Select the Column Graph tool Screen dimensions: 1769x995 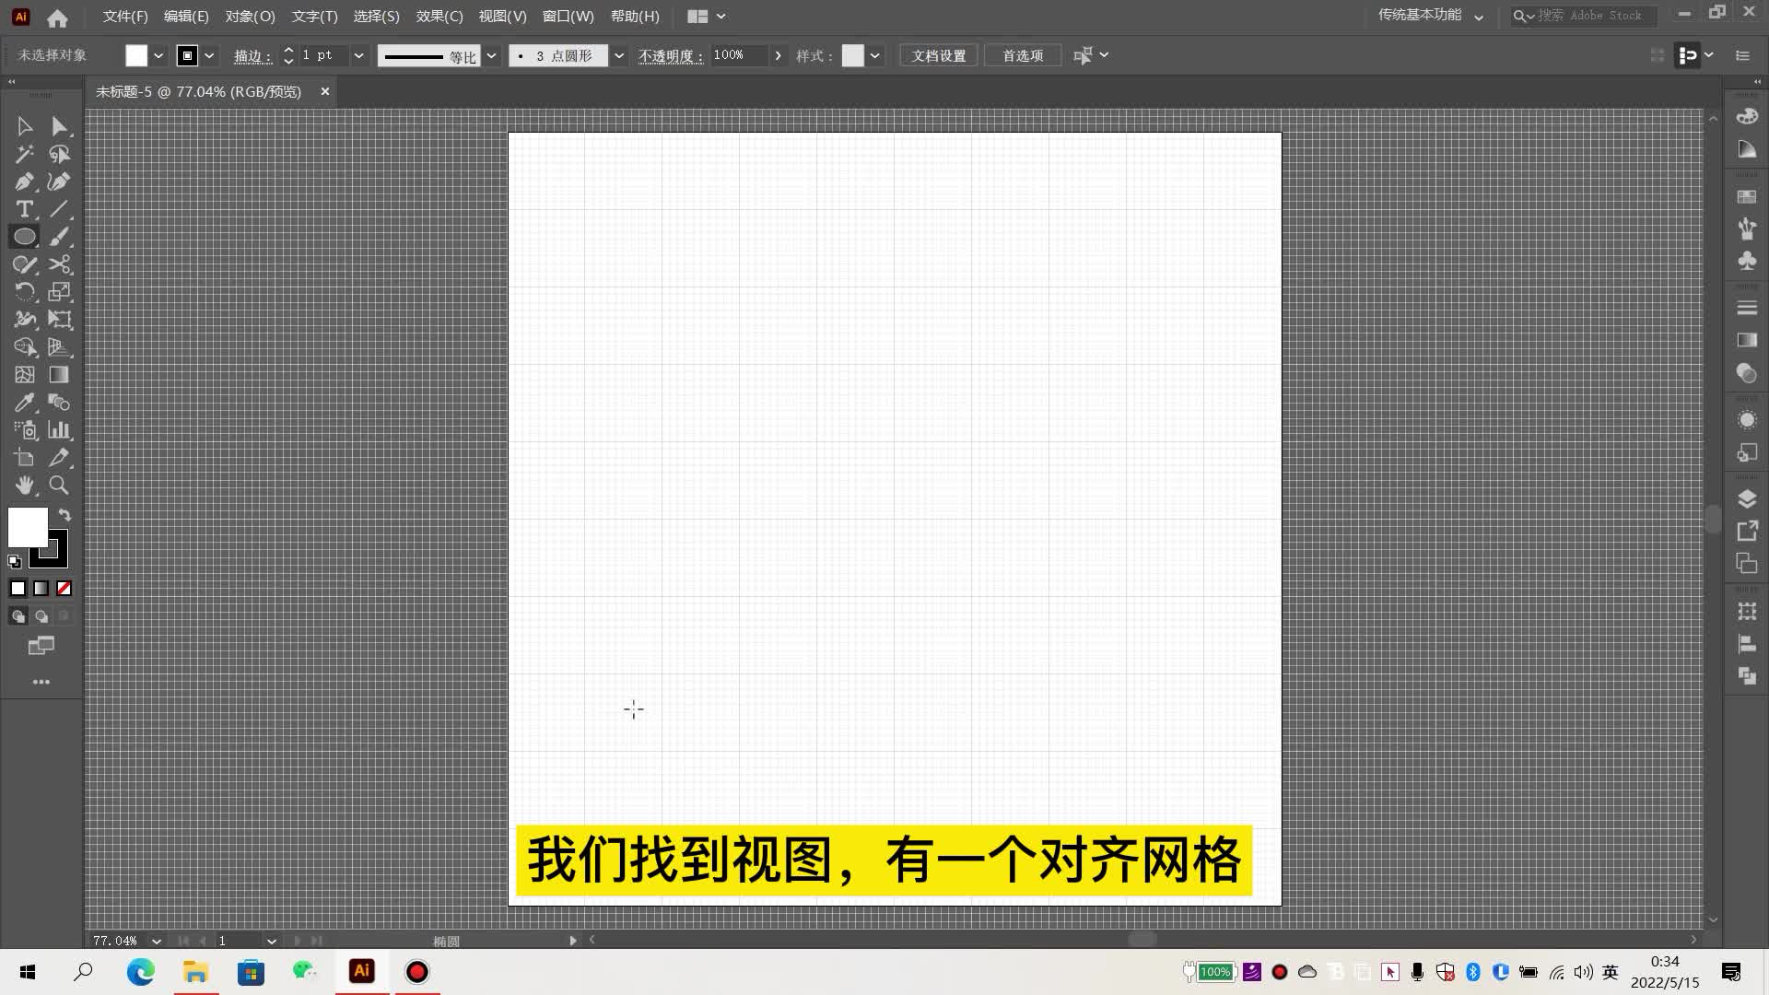point(59,430)
